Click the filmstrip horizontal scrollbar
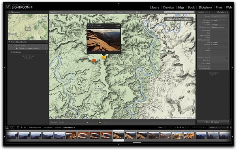This screenshot has height=150, width=237. [137, 142]
